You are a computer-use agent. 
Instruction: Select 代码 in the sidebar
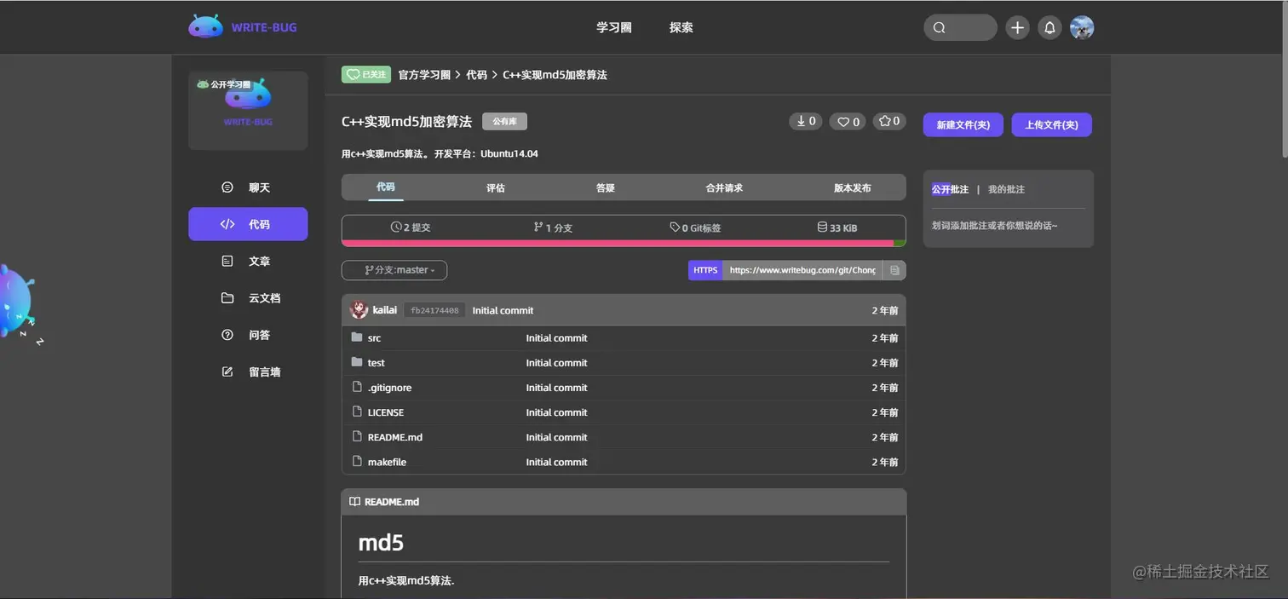click(248, 224)
